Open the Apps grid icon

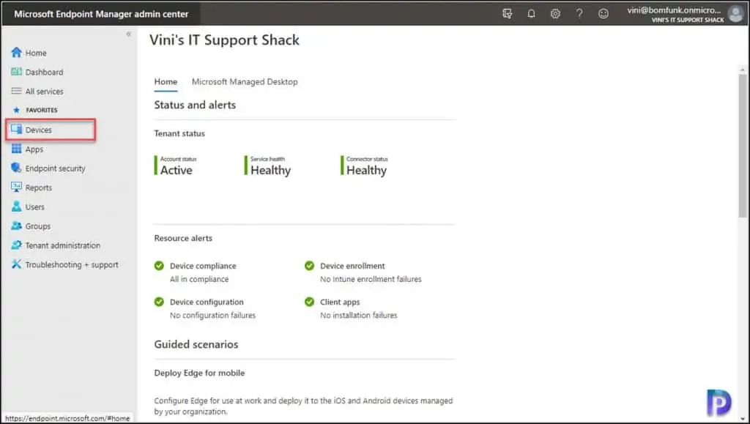point(16,149)
